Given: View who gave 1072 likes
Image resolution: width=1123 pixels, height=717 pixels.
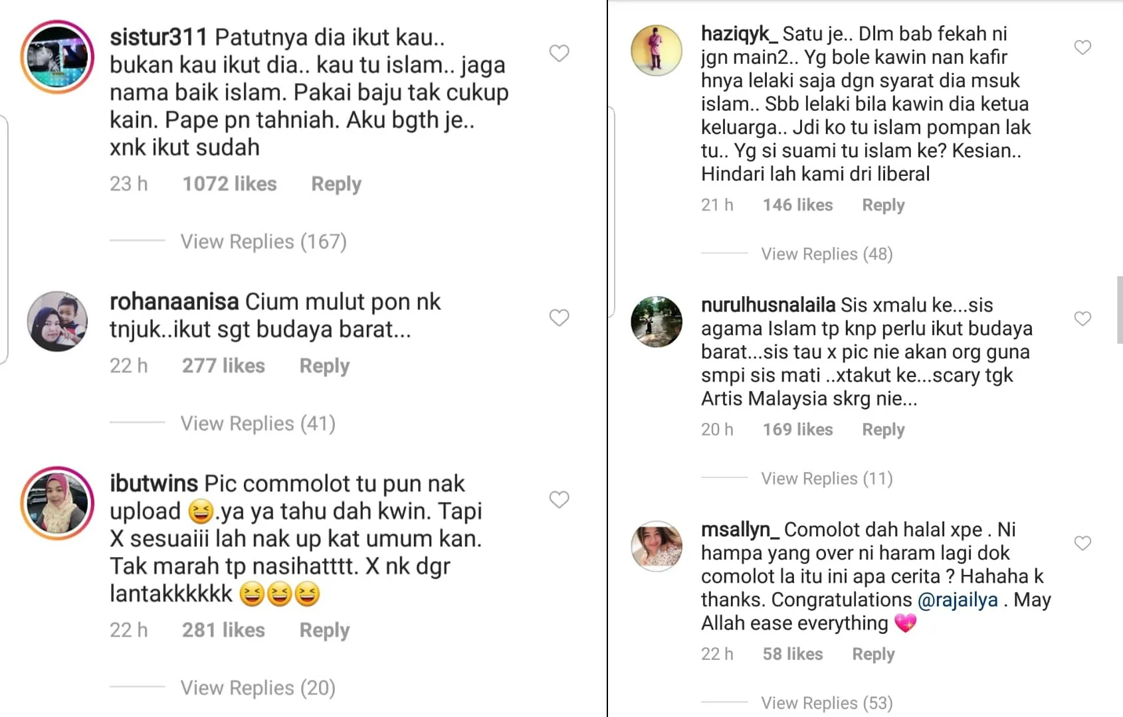Looking at the screenshot, I should point(229,184).
